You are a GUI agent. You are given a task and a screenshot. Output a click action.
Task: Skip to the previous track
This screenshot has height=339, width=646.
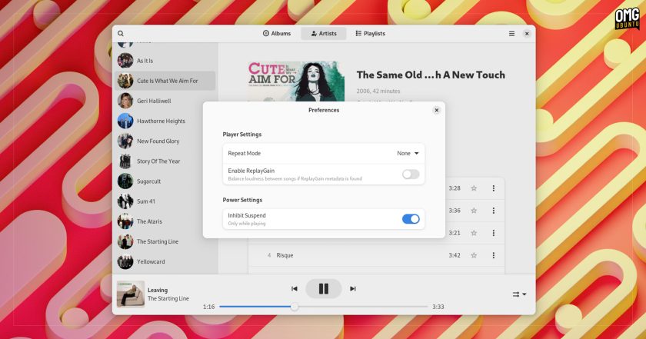[x=294, y=289]
